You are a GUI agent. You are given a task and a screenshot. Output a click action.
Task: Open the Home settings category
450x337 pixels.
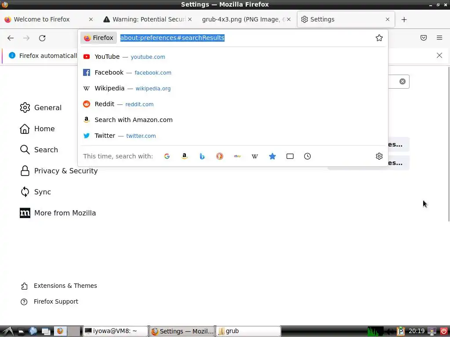37,129
